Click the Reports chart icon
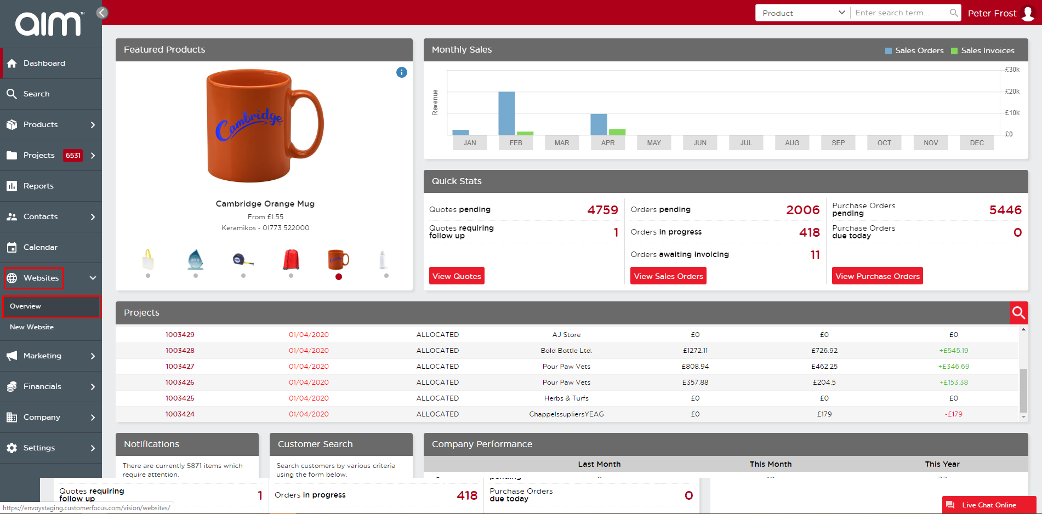The height and width of the screenshot is (514, 1042). [x=12, y=186]
